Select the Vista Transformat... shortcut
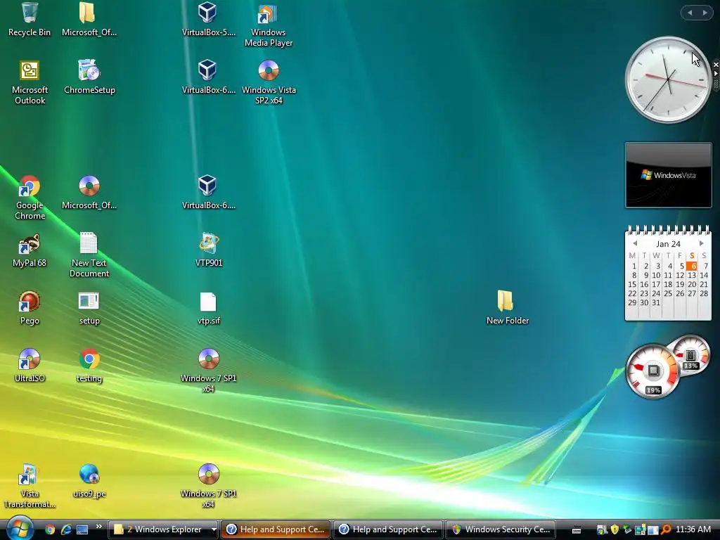720x540 pixels. point(30,487)
